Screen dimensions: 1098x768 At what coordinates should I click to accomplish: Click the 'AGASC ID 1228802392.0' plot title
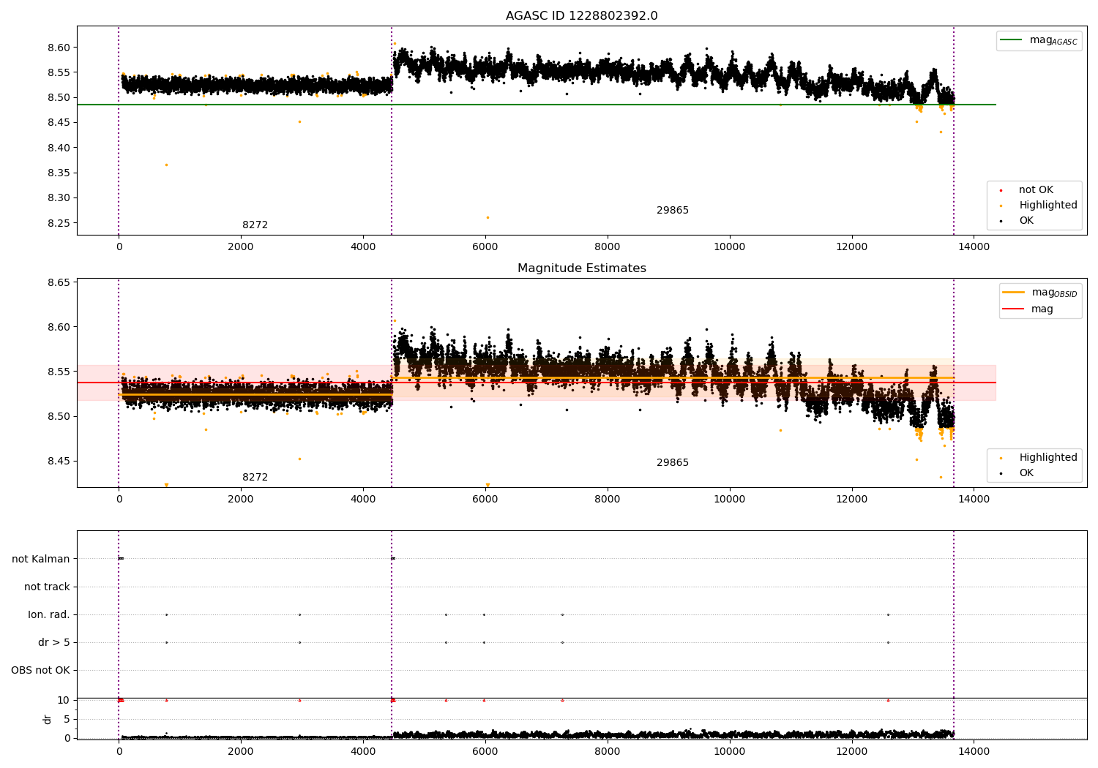[581, 16]
